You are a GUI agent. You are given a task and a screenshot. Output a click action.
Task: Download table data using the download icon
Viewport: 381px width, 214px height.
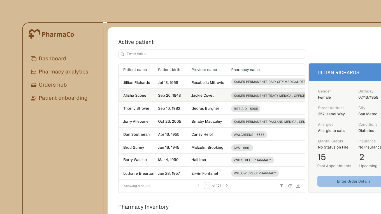[x=298, y=186]
